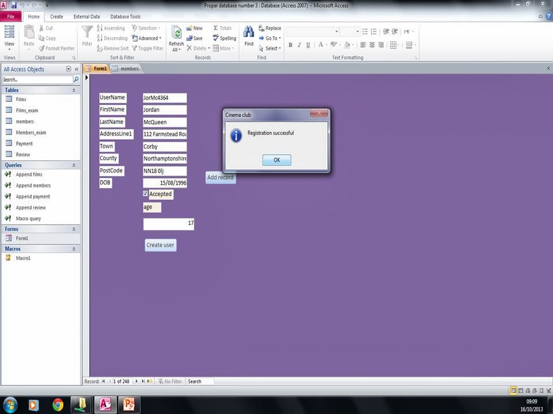Switch to External Data tab
This screenshot has width=553, height=414.
pos(86,17)
